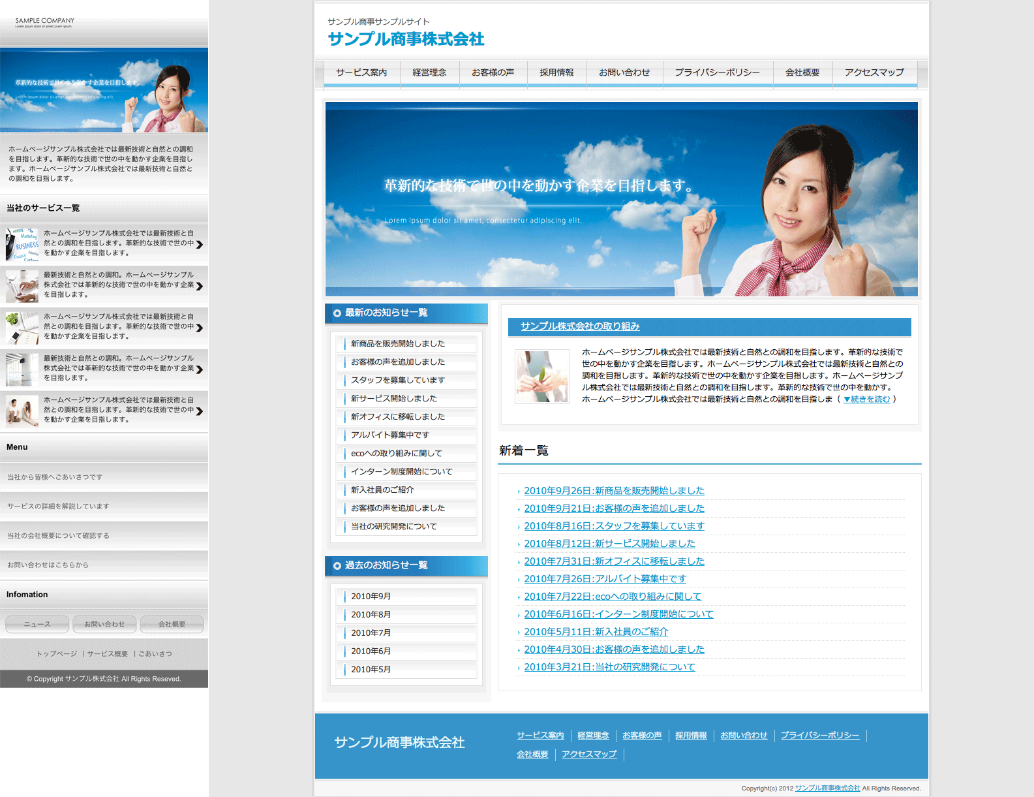Click the business chart service thumbnail
Screen dimensions: 1034x797
tap(22, 243)
